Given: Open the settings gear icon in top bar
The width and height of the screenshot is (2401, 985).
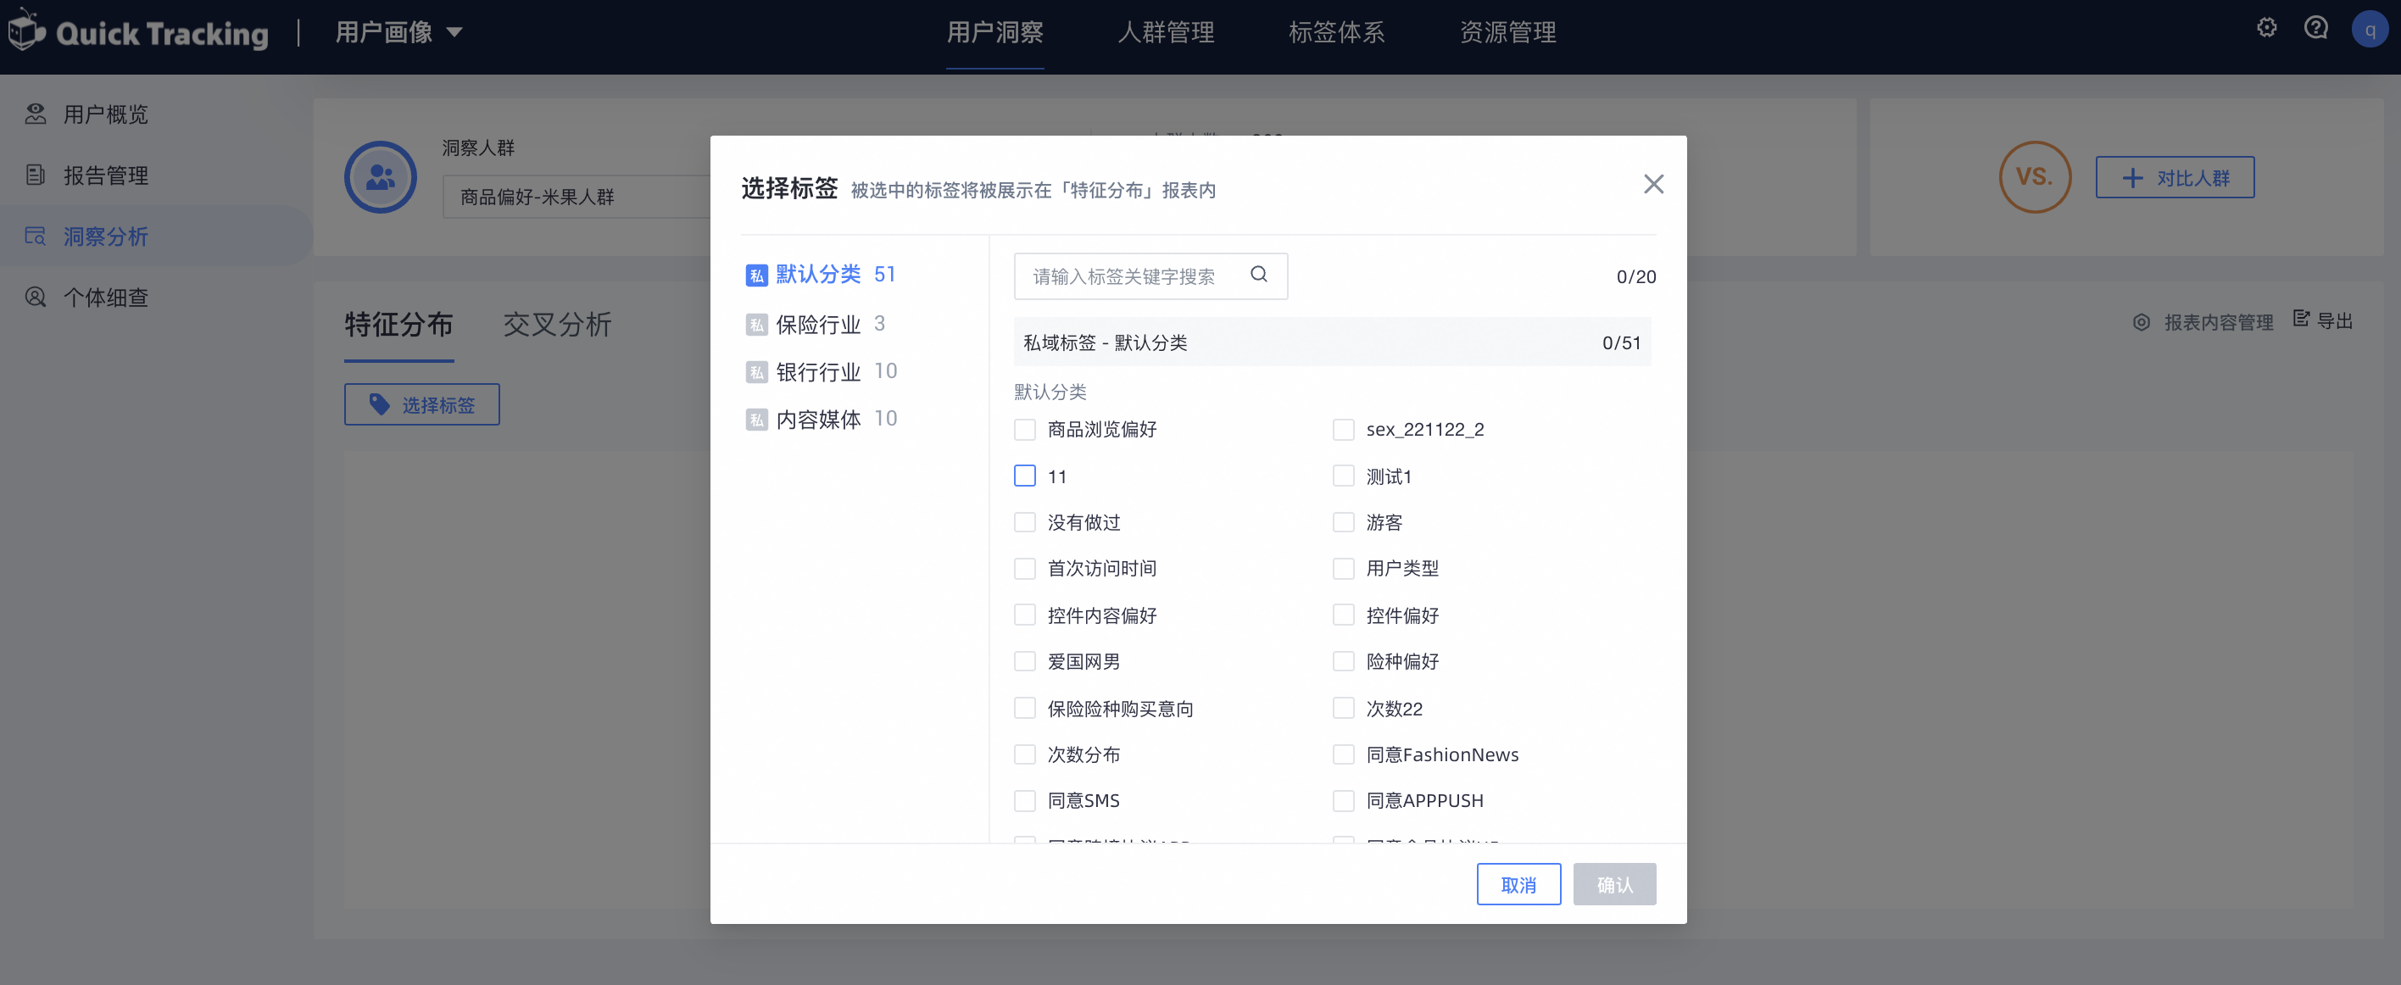Looking at the screenshot, I should click(2266, 28).
